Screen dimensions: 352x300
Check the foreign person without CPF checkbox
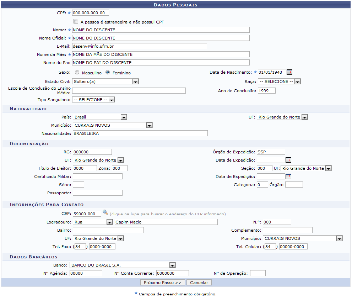[76, 21]
